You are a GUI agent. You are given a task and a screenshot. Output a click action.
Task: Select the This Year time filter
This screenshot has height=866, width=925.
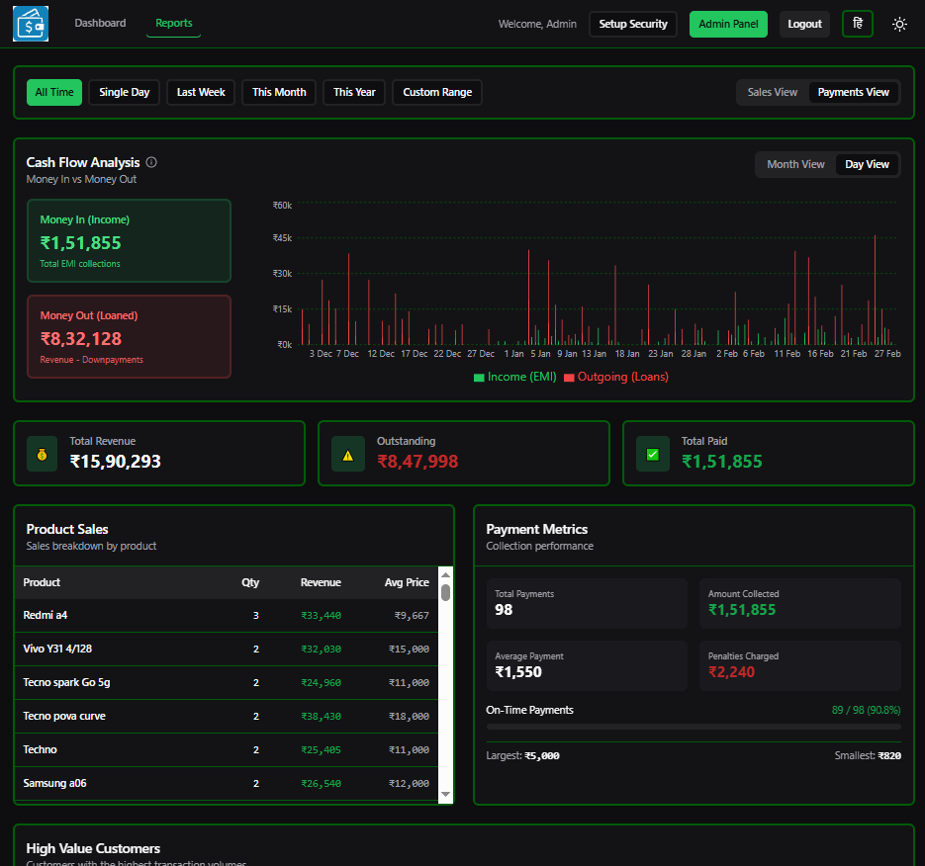353,92
